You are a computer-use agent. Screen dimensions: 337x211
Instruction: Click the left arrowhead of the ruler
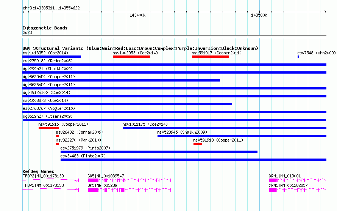(x=23, y=12)
